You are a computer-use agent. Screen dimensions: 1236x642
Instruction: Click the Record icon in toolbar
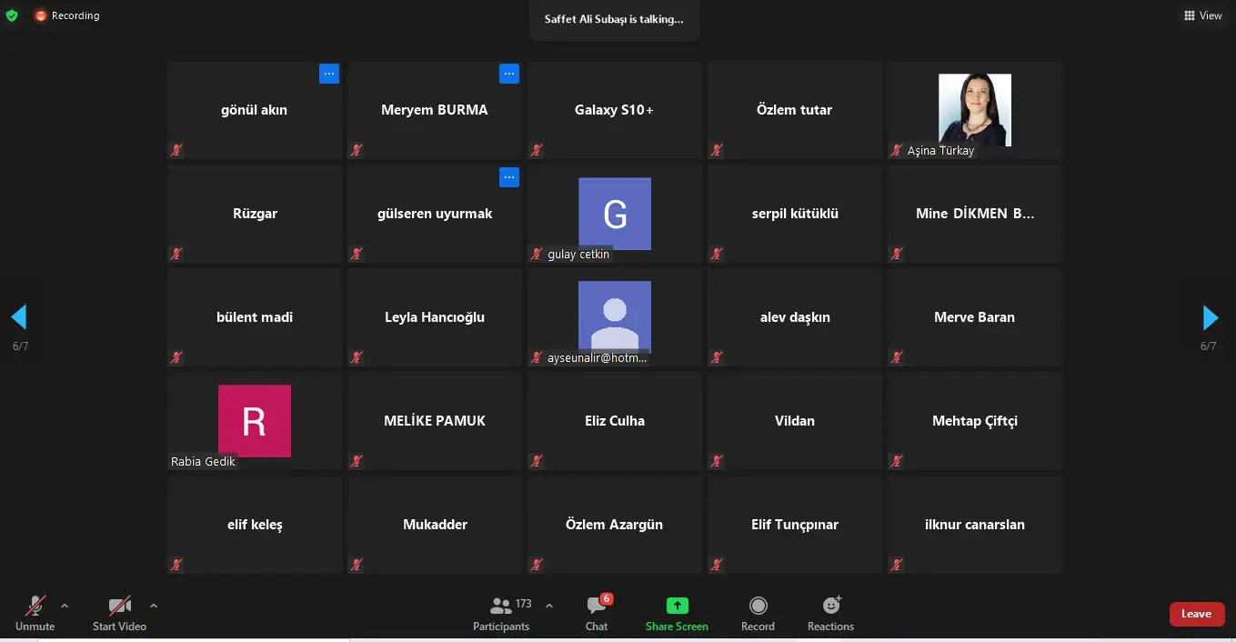tap(758, 606)
